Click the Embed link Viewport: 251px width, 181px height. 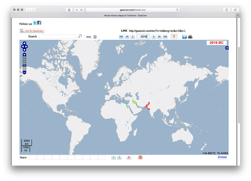point(222,157)
